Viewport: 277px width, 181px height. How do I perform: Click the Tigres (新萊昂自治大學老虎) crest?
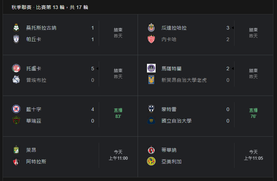pyautogui.click(x=151, y=80)
